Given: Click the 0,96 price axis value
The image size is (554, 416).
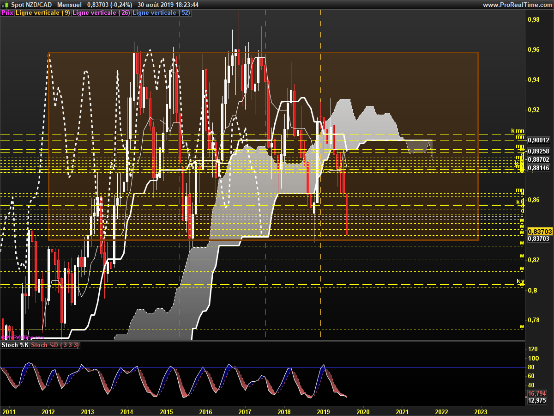Looking at the screenshot, I should (x=533, y=49).
